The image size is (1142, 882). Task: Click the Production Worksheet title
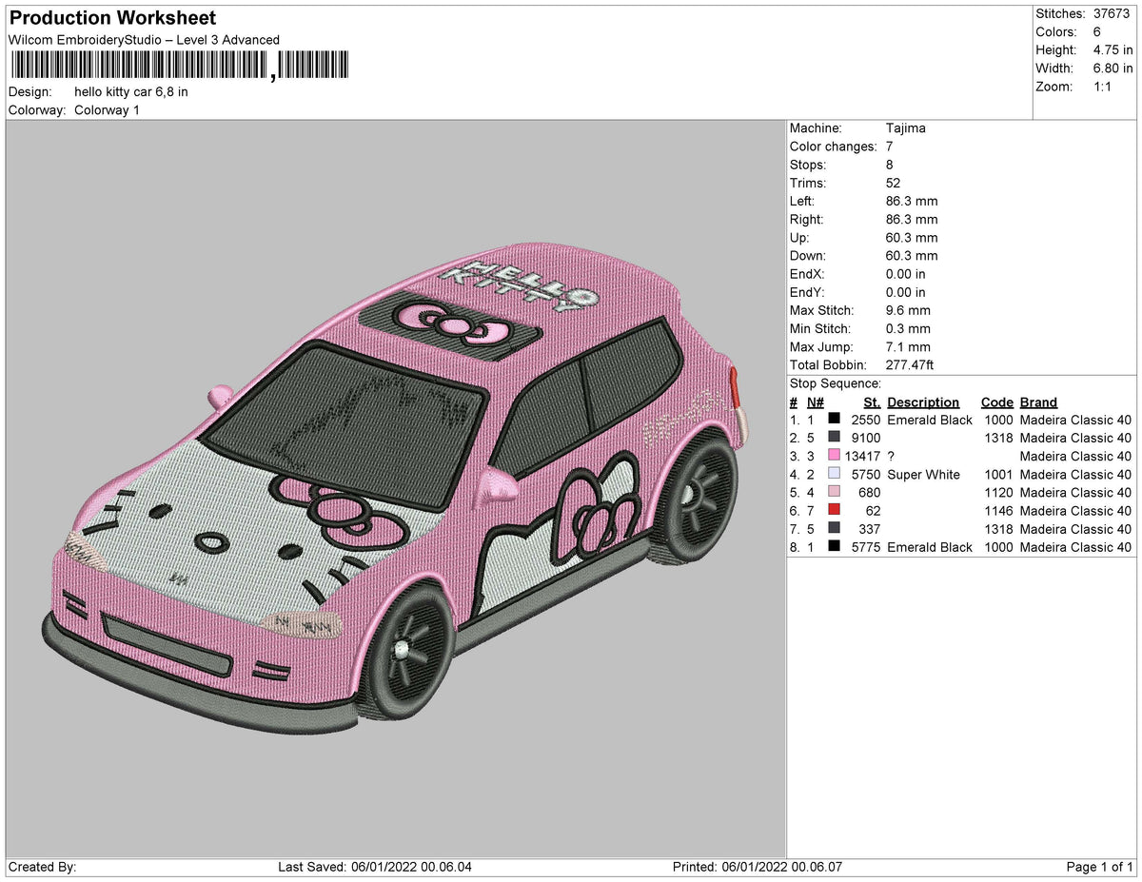(x=112, y=18)
